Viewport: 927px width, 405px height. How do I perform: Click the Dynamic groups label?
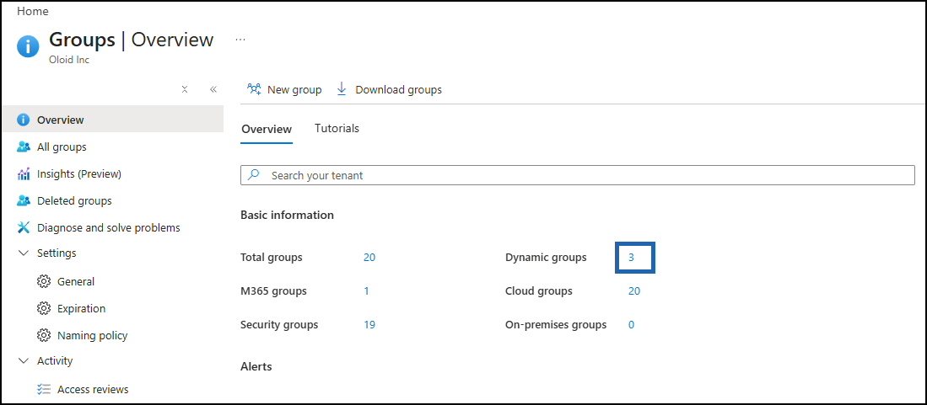pyautogui.click(x=547, y=258)
